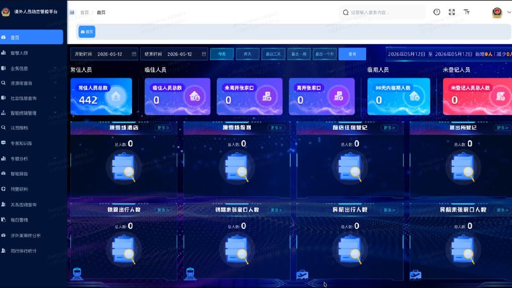Click the train icon in 铁路来张家口人数 panel
The image size is (512, 288).
(190, 274)
